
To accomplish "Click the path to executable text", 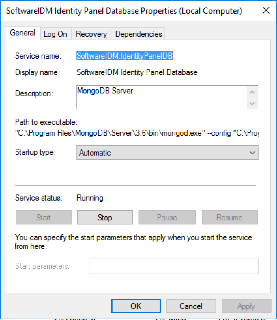I will click(137, 133).
